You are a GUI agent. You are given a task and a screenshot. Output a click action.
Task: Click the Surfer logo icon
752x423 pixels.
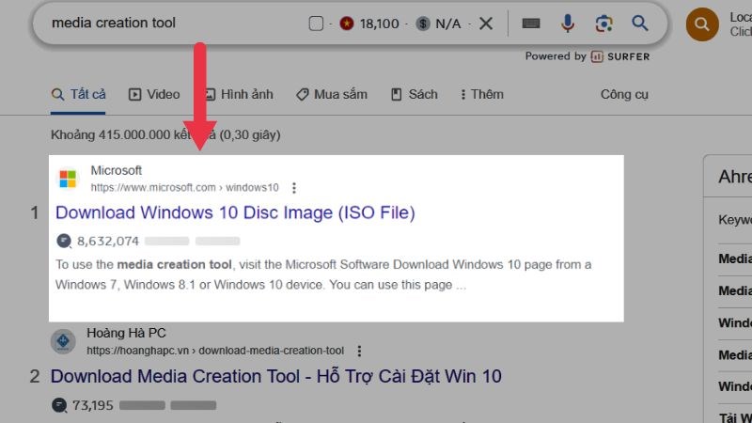597,56
